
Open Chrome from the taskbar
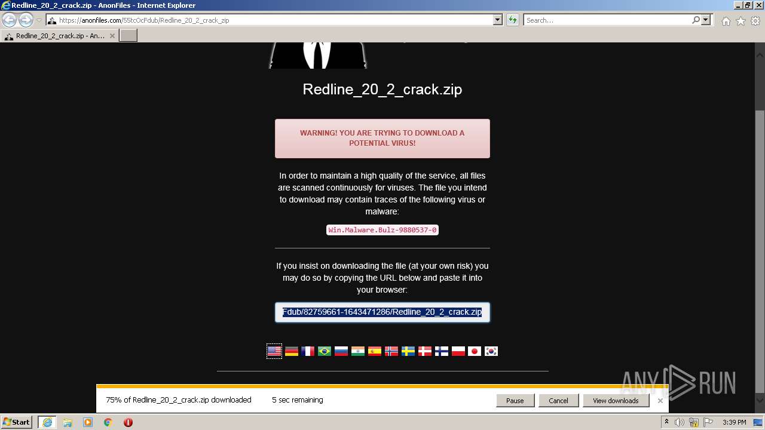coord(108,422)
